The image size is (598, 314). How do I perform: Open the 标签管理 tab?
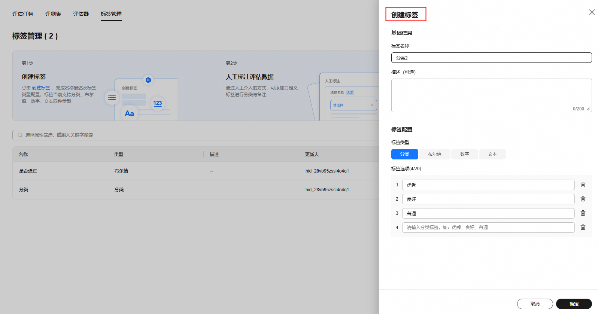coord(111,14)
